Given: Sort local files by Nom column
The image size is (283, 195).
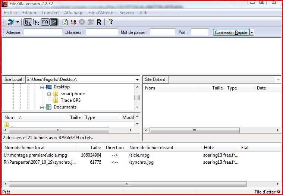Looking at the screenshot, I should click(x=30, y=117).
